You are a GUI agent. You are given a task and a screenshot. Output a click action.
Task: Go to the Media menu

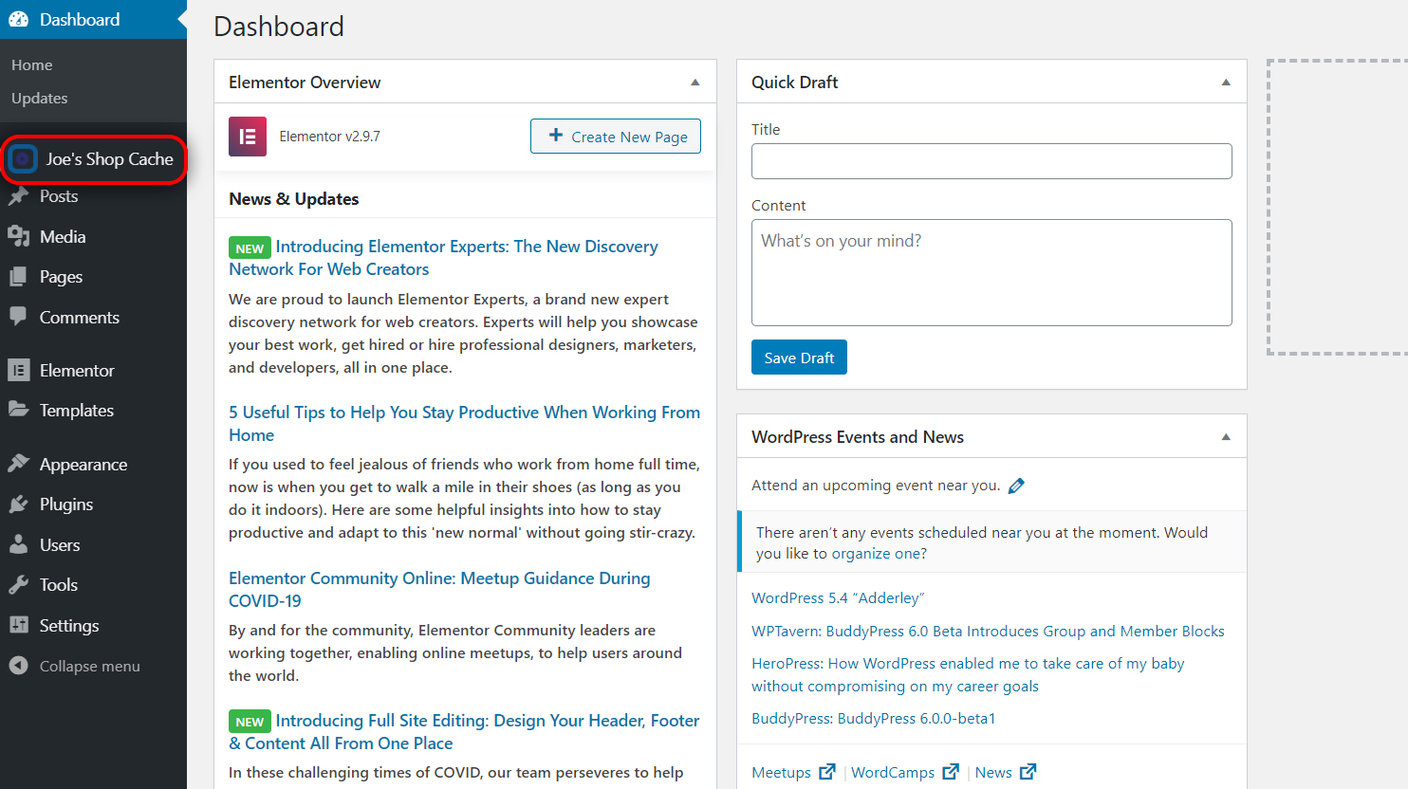click(x=63, y=236)
